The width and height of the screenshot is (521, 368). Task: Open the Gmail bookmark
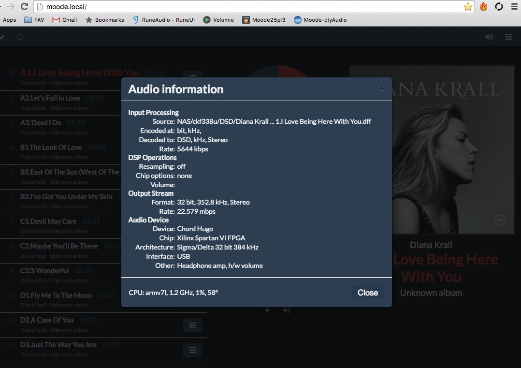pyautogui.click(x=64, y=20)
